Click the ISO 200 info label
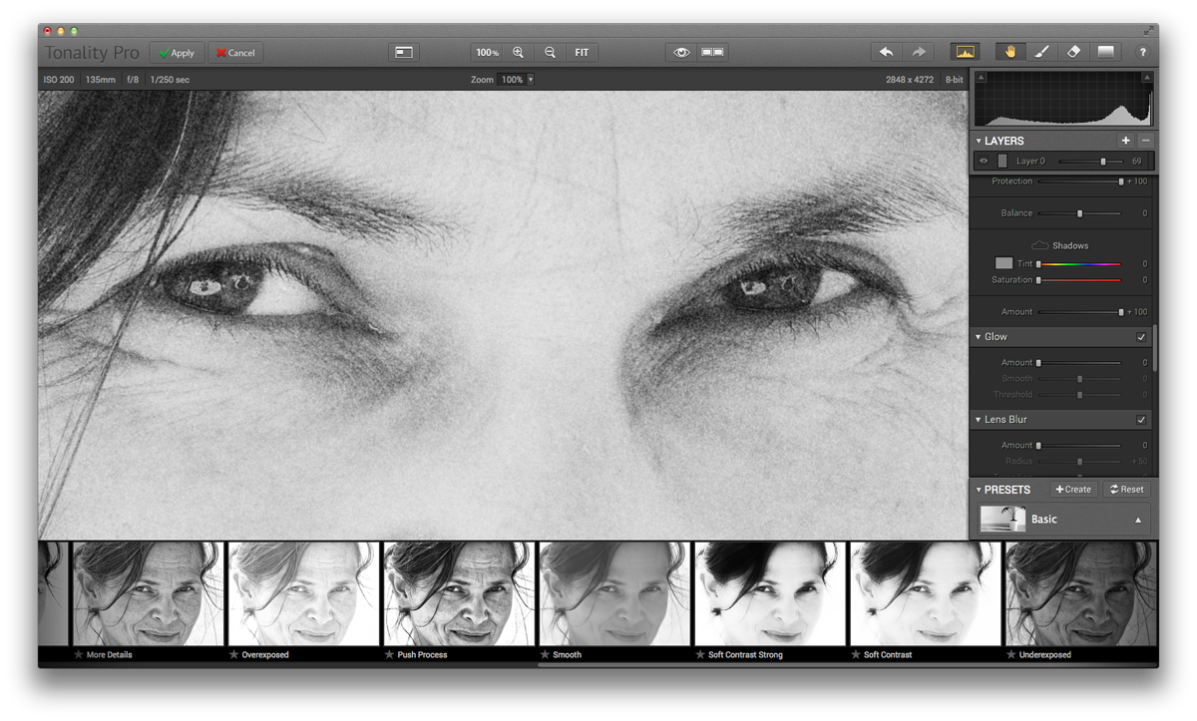The image size is (1197, 721). pos(58,79)
